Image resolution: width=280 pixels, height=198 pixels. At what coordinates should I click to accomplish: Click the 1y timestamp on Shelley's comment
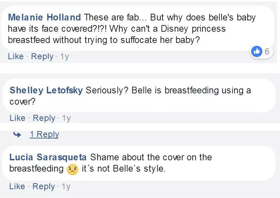[x=66, y=118]
